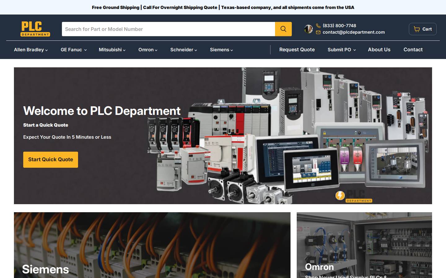Click the envelope email icon
The image size is (446, 278).
(318, 32)
